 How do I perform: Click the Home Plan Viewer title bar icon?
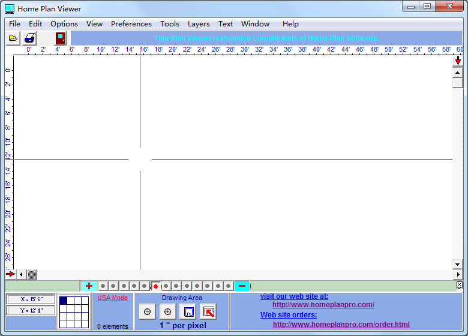[x=10, y=9]
